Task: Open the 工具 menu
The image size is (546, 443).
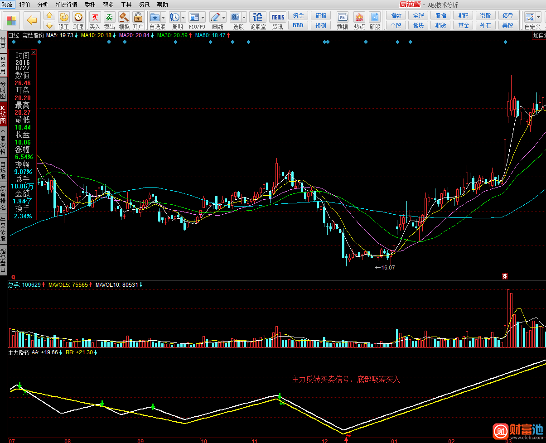Action: point(126,5)
